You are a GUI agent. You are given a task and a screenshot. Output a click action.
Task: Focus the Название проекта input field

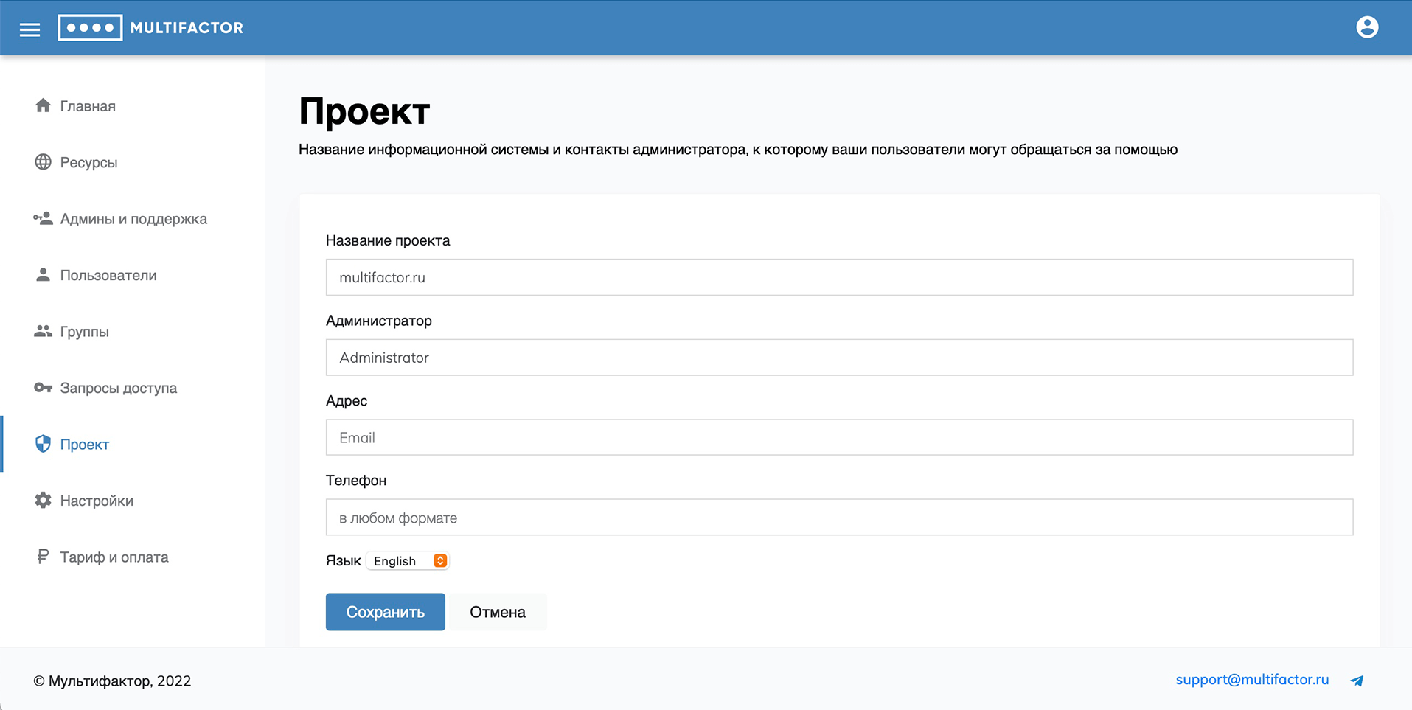click(x=839, y=277)
